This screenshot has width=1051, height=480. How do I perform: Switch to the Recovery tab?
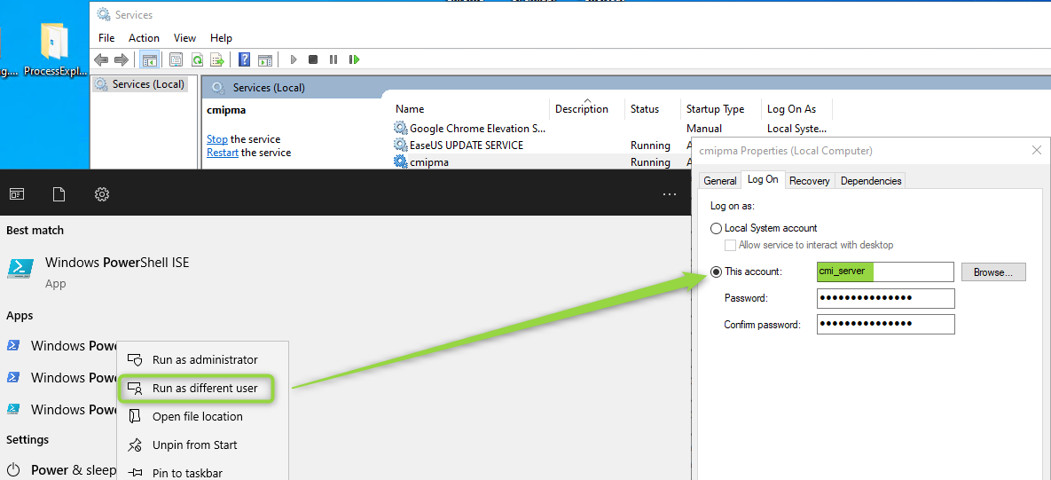pyautogui.click(x=809, y=181)
